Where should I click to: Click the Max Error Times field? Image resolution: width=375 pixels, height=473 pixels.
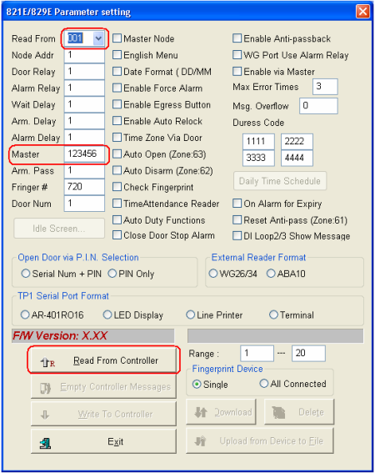[x=325, y=87]
